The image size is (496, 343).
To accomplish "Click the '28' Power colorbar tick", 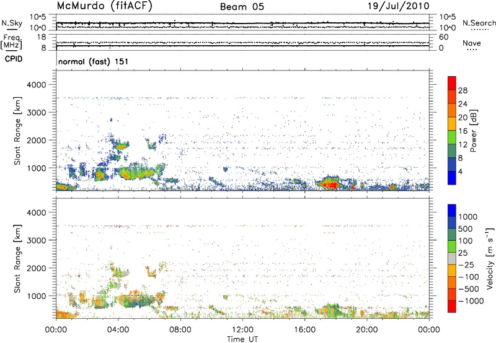I will coord(463,90).
